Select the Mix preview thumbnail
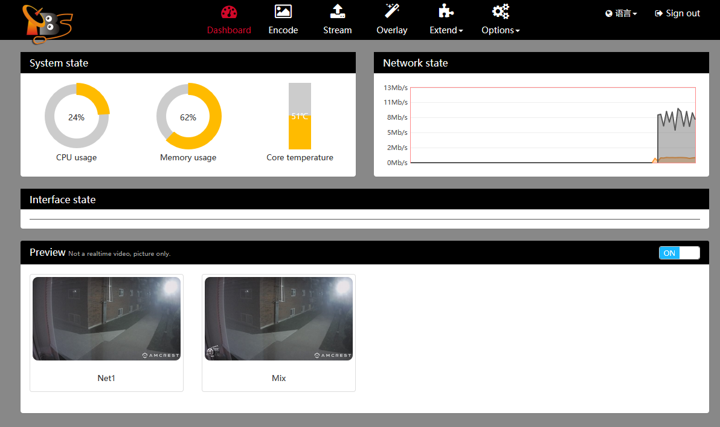The image size is (720, 427). pos(278,319)
